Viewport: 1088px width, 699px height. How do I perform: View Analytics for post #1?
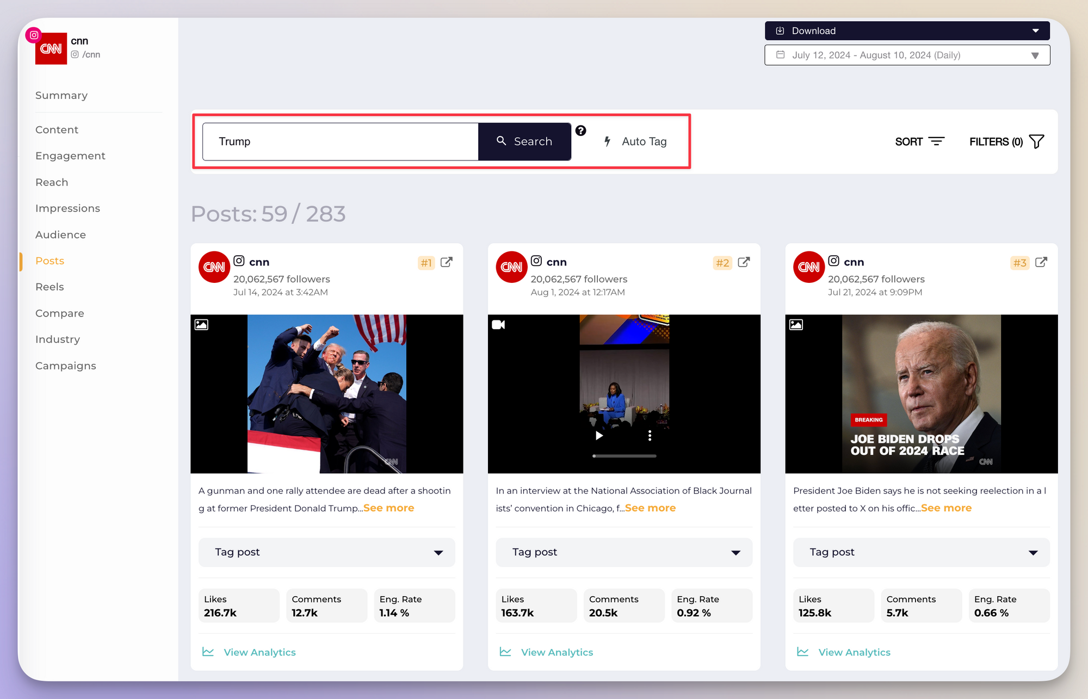249,652
